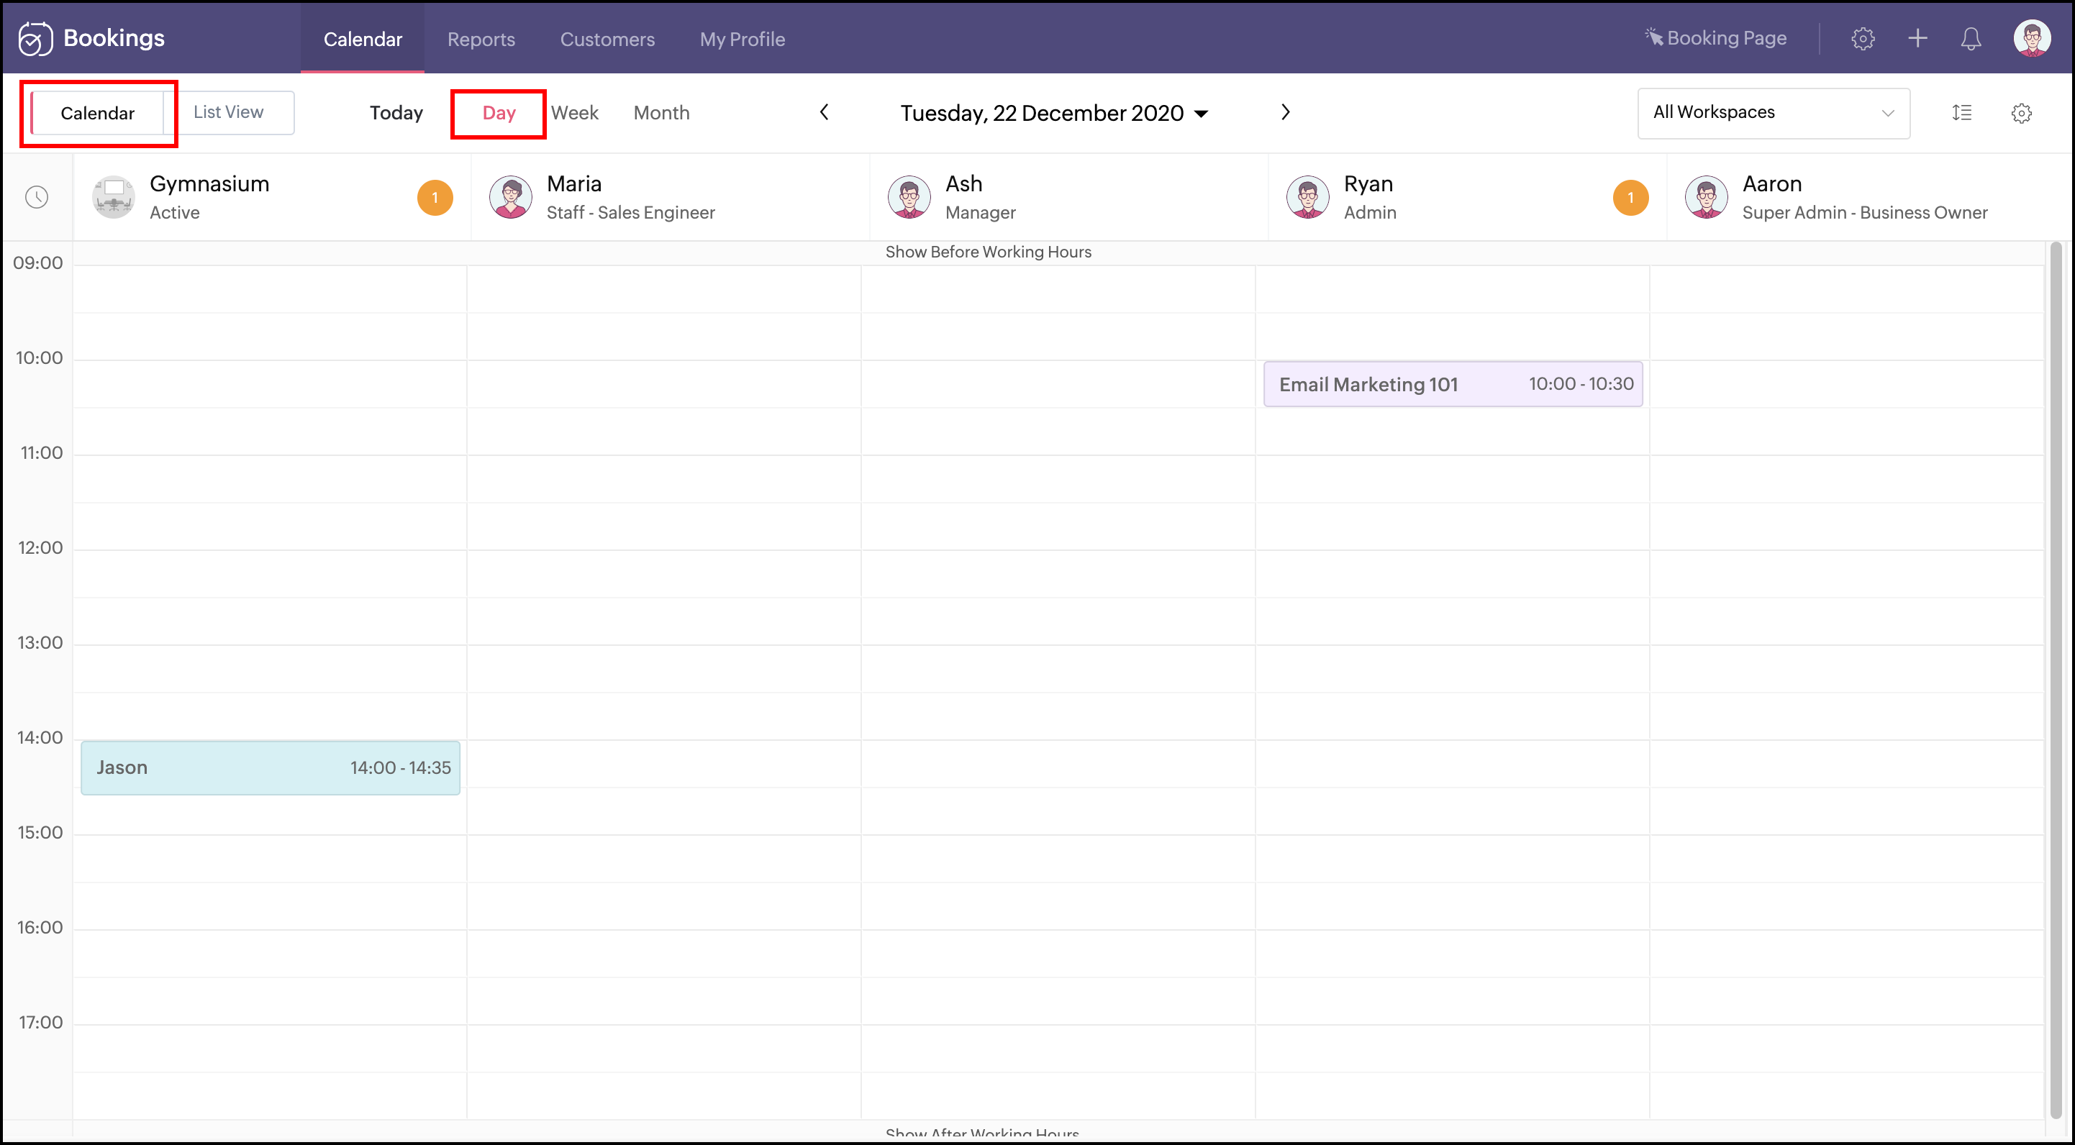
Task: Switch to List View toggle
Action: 228,112
